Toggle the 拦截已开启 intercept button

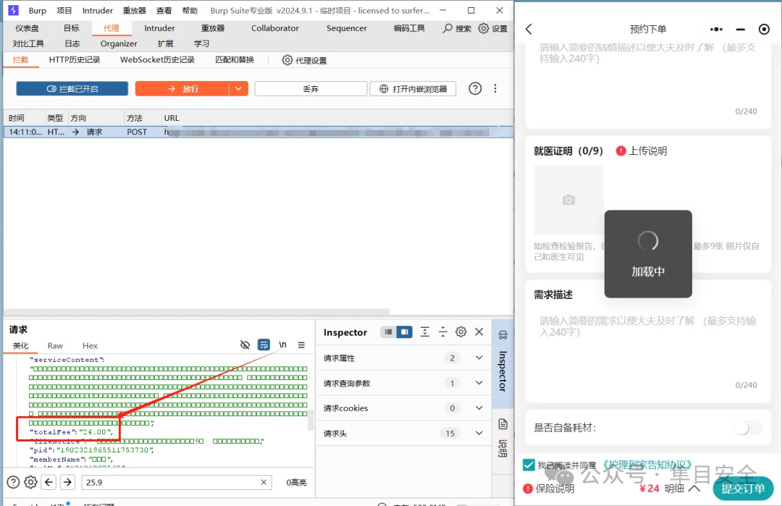72,89
